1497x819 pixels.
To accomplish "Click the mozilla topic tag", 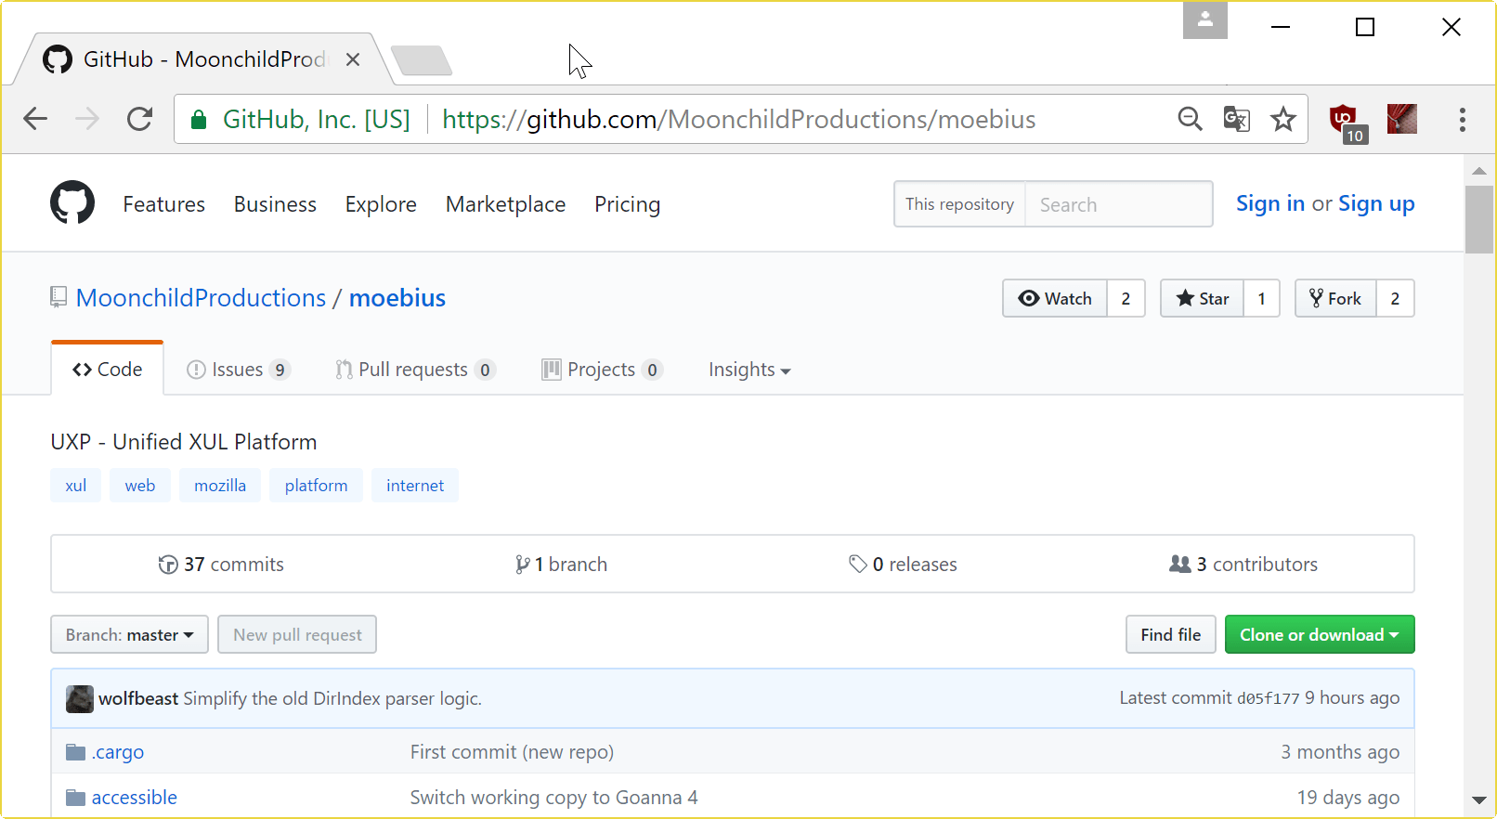I will point(220,486).
